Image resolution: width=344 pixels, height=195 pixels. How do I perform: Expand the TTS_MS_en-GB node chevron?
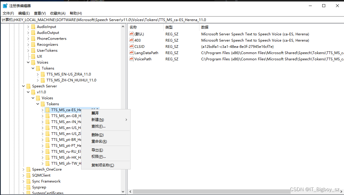[x=43, y=116]
